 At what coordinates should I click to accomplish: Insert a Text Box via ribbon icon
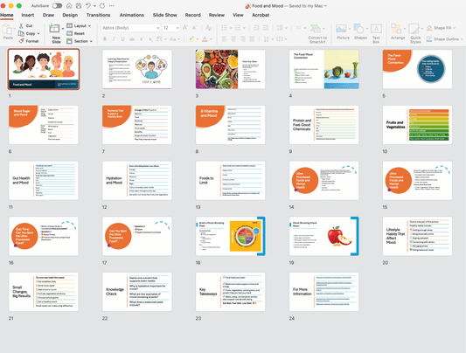376,29
